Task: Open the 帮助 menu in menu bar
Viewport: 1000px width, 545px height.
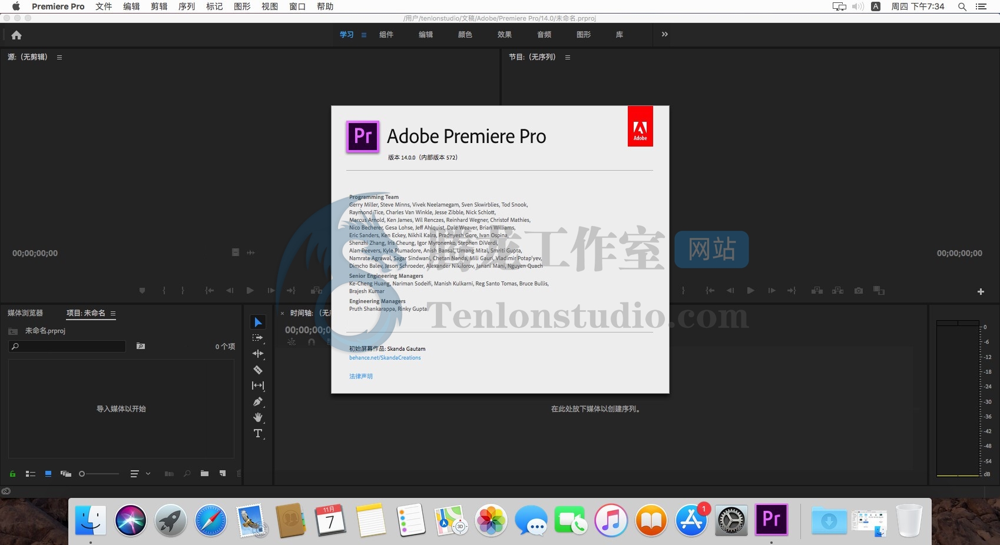Action: [x=325, y=6]
